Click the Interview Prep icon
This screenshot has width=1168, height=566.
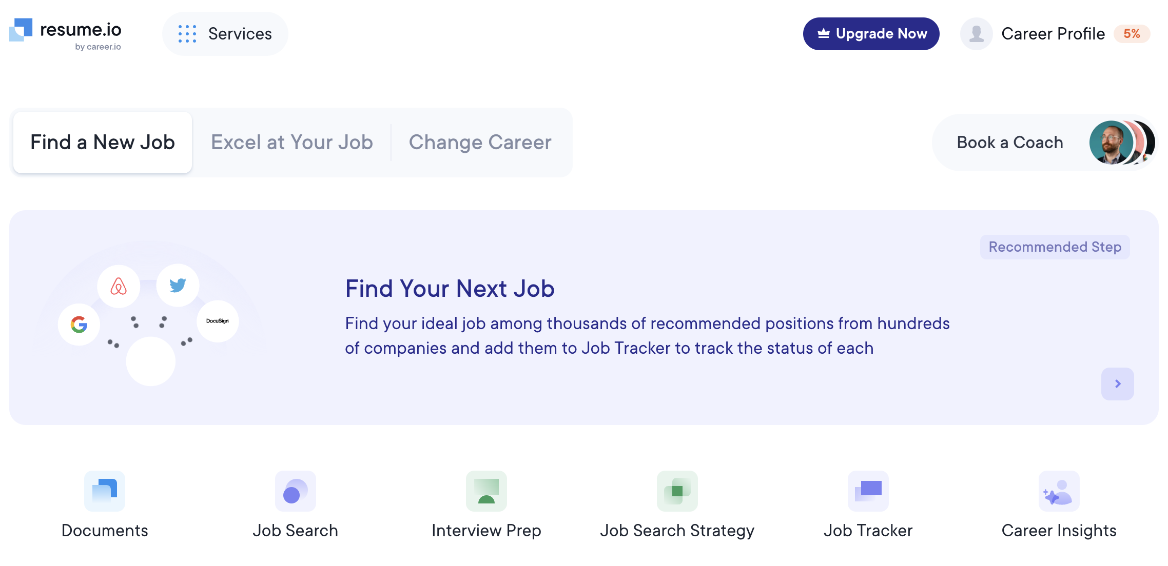click(486, 491)
